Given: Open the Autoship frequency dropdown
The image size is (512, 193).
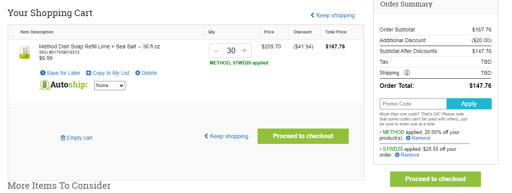Looking at the screenshot, I should (x=110, y=86).
